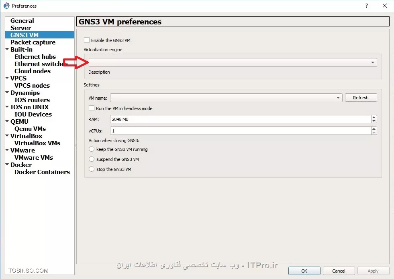Select keep the GNS3 VM running

point(92,149)
